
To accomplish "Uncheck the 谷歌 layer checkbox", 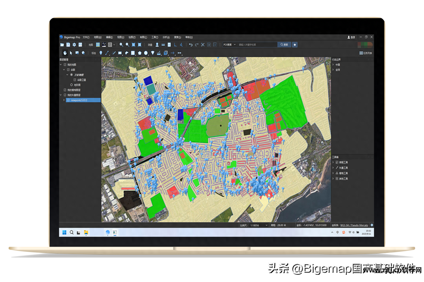I will click(68, 70).
